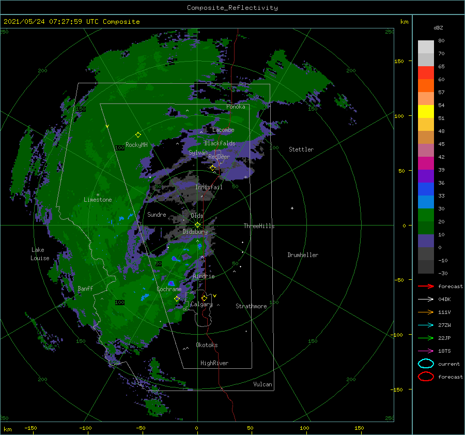The height and width of the screenshot is (435, 465).
Task: Click the Sylvan label
Action: click(x=198, y=153)
